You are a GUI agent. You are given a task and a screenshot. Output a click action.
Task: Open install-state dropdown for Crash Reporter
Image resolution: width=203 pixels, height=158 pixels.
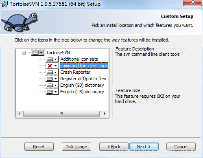click(x=52, y=72)
